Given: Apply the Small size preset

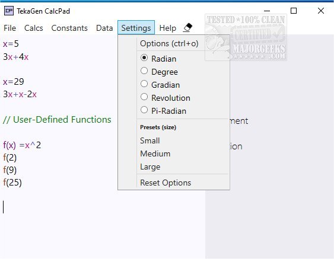Looking at the screenshot, I should click(149, 140).
